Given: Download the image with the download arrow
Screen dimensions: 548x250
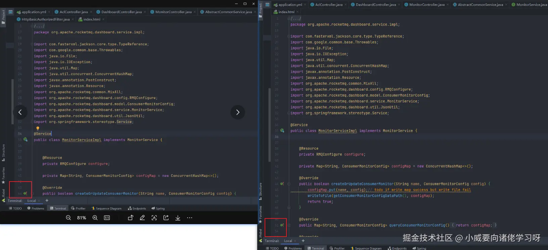Looking at the screenshot, I should click(x=178, y=218).
